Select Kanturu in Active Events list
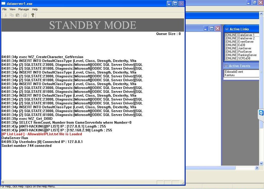Viewport: 264px width, 189px height. coord(230,75)
